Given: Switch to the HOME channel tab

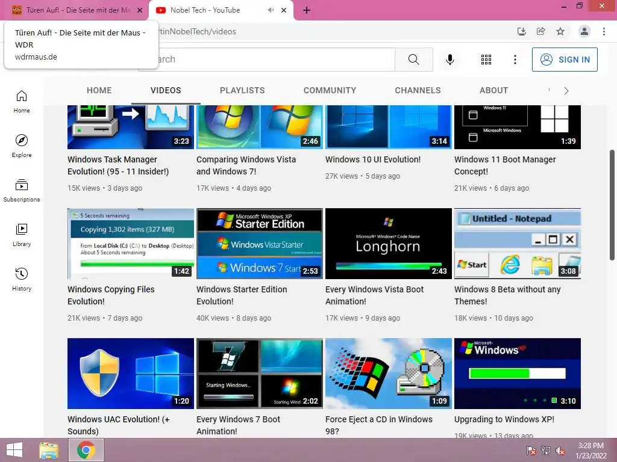Looking at the screenshot, I should (x=99, y=90).
